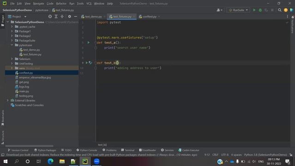Select main.py in project tree
The height and width of the screenshot is (166, 295).
click(22, 91)
